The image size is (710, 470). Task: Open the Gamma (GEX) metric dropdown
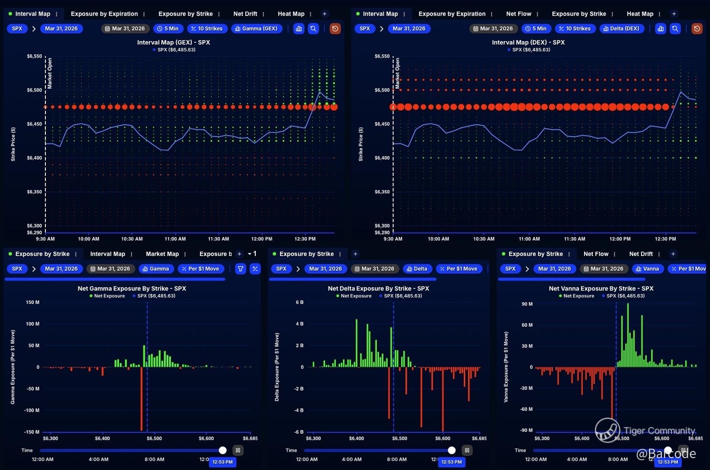pos(257,29)
